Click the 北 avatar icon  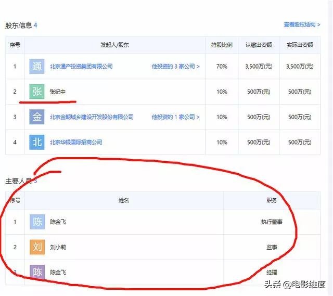(37, 142)
